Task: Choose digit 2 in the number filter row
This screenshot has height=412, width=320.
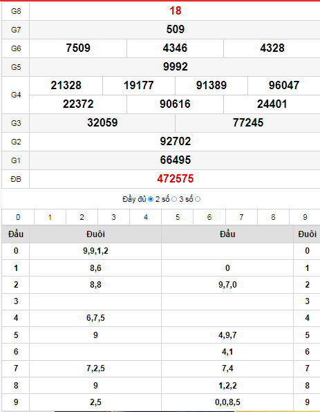Action: 82,217
